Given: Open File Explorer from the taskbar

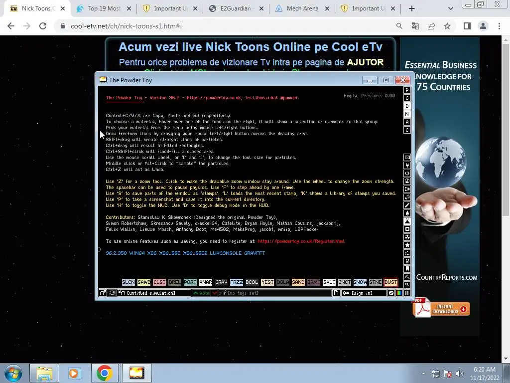Looking at the screenshot, I should (44, 373).
